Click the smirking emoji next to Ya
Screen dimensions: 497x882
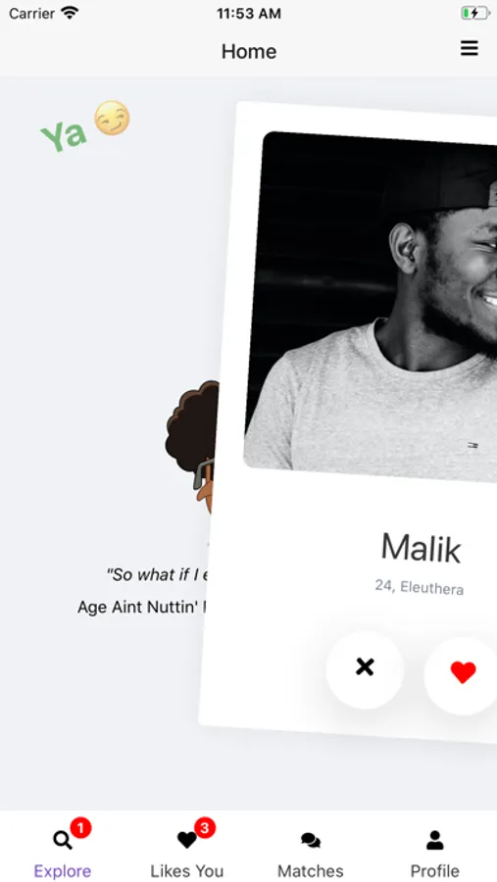pos(112,119)
